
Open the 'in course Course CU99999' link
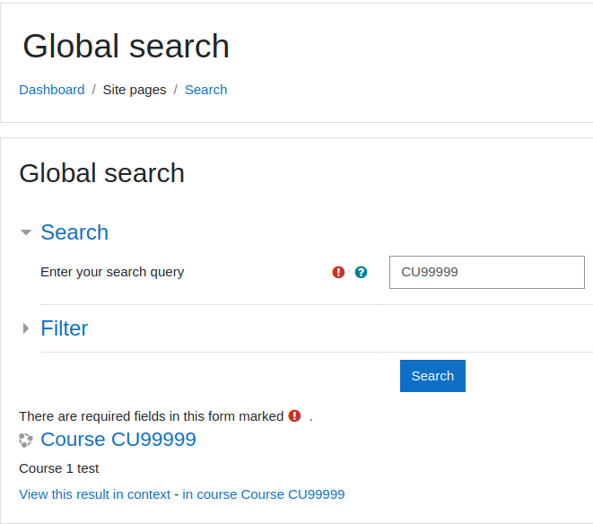[264, 494]
